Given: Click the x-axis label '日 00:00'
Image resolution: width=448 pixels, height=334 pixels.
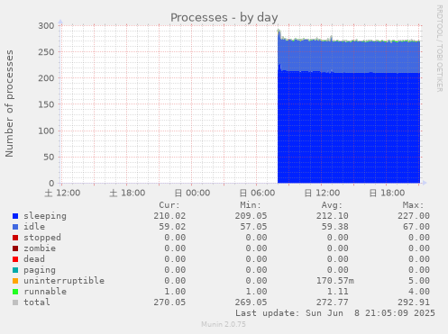Looking at the screenshot, I should click(192, 193).
